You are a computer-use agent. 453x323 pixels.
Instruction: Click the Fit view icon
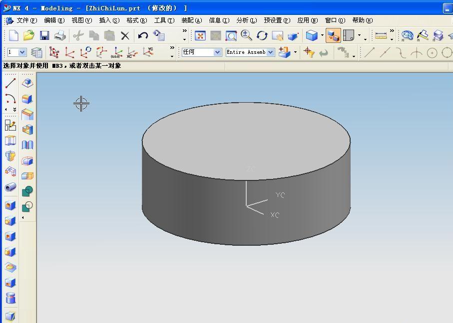tap(200, 35)
